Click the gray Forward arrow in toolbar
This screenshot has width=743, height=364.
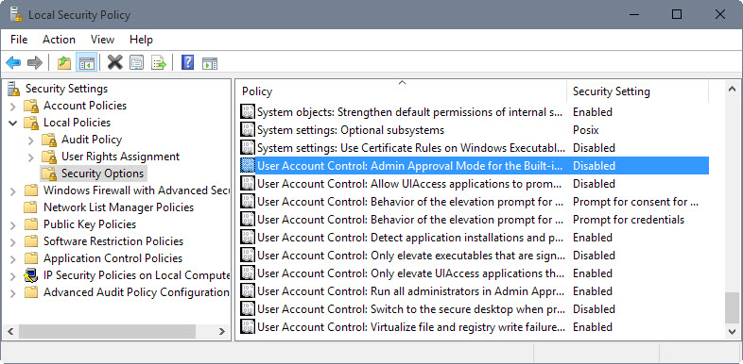tap(35, 62)
